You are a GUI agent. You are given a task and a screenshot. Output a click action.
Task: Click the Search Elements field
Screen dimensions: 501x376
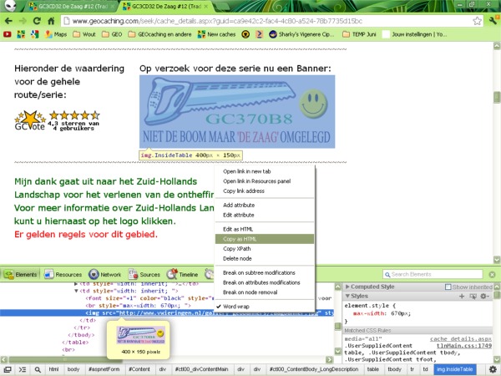[x=433, y=274]
